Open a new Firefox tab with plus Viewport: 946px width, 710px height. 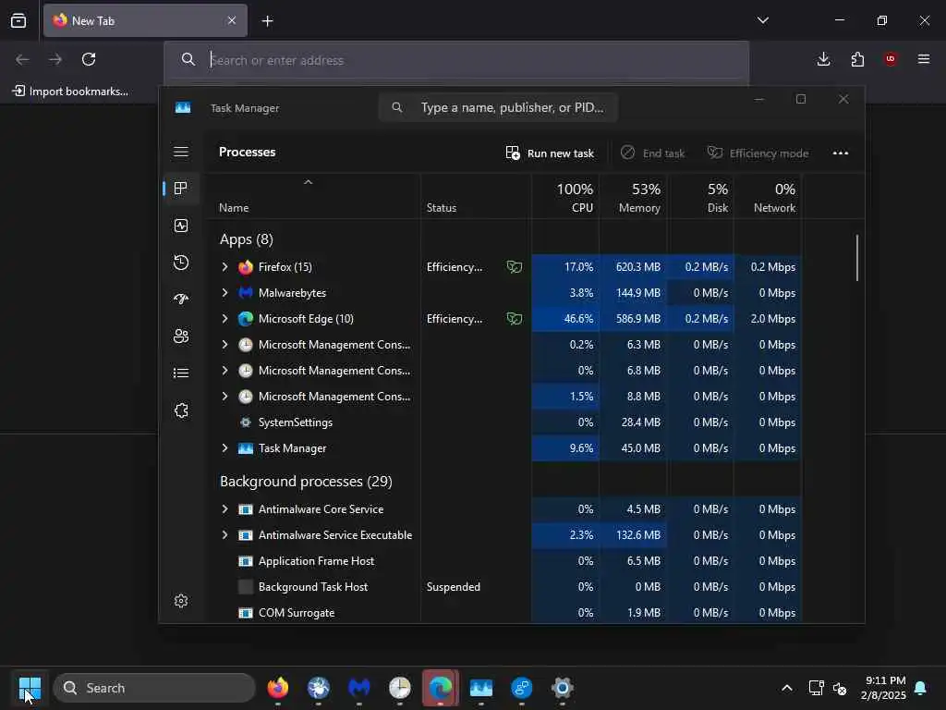tap(267, 21)
